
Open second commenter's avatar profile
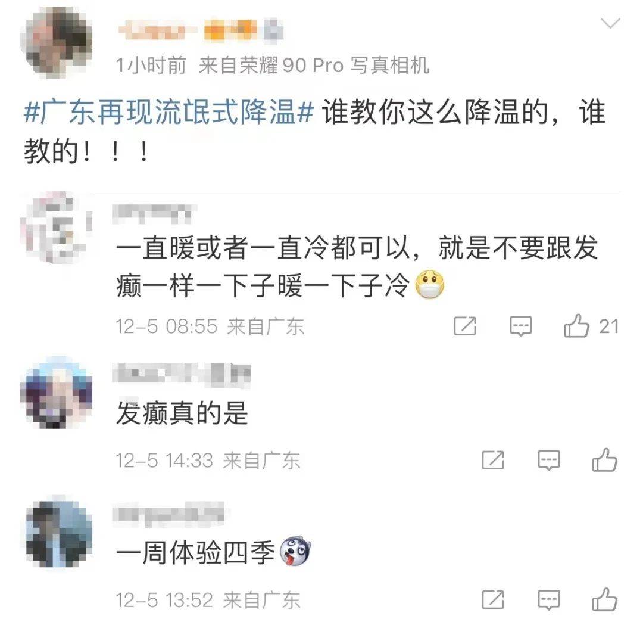point(56,393)
